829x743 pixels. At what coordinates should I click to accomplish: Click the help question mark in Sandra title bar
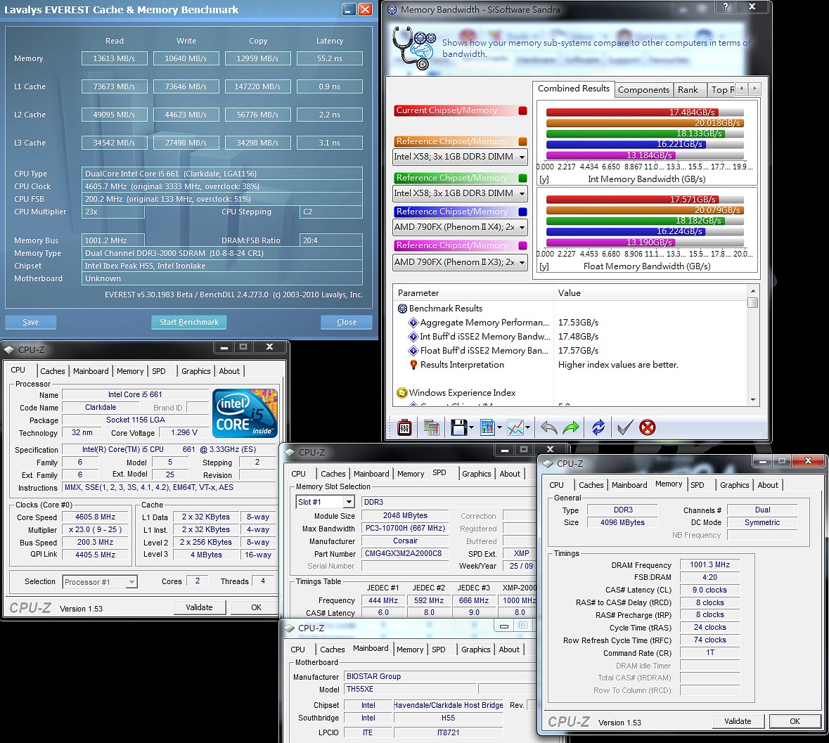point(726,6)
